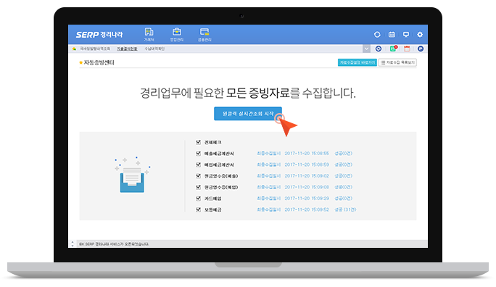
Task: Click the timestamp 2017-11-20 15:09:52
Action: [307, 209]
